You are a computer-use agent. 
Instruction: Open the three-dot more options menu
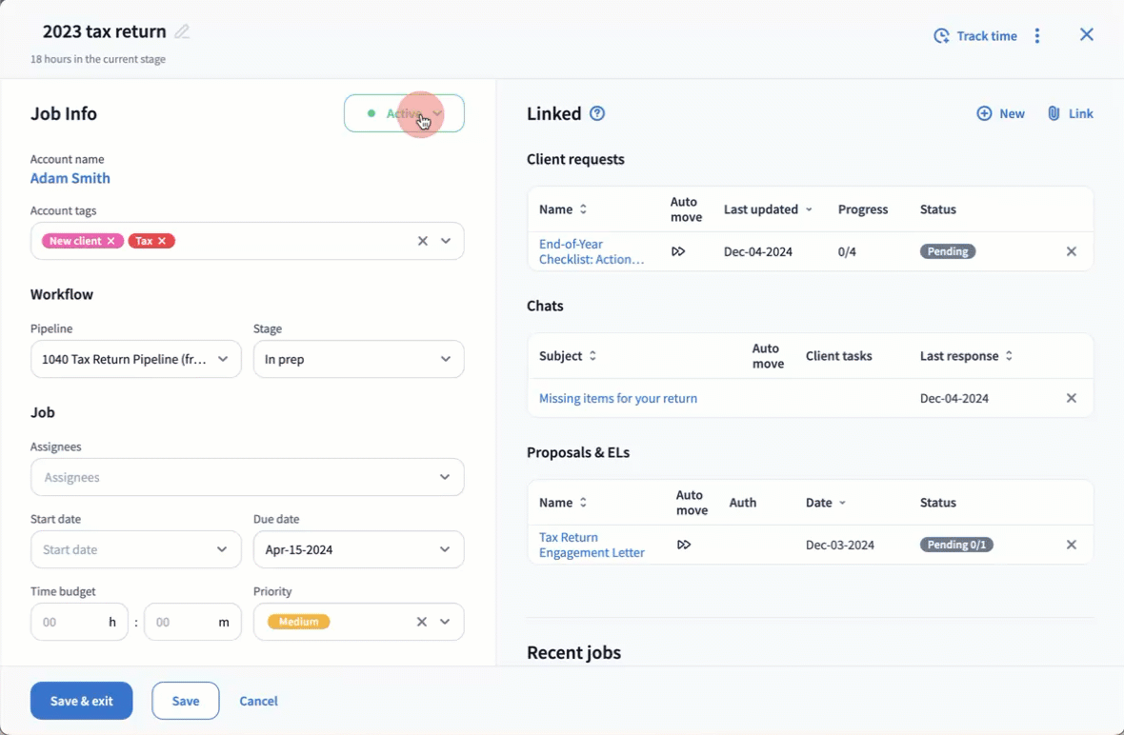(x=1037, y=36)
